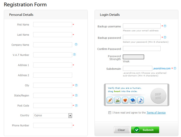The height and width of the screenshot is (137, 181).
Task: Click the Drop Here circle target
Action: [158, 96]
